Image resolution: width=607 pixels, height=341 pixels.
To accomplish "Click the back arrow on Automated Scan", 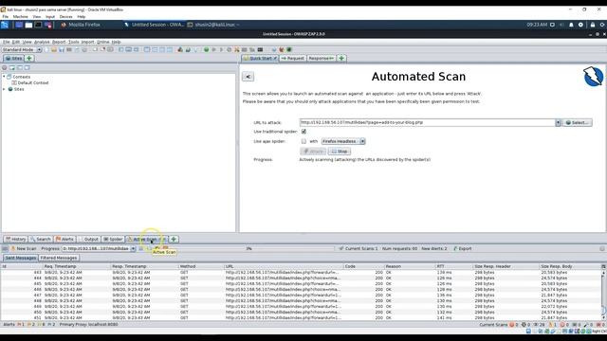I will pos(248,77).
